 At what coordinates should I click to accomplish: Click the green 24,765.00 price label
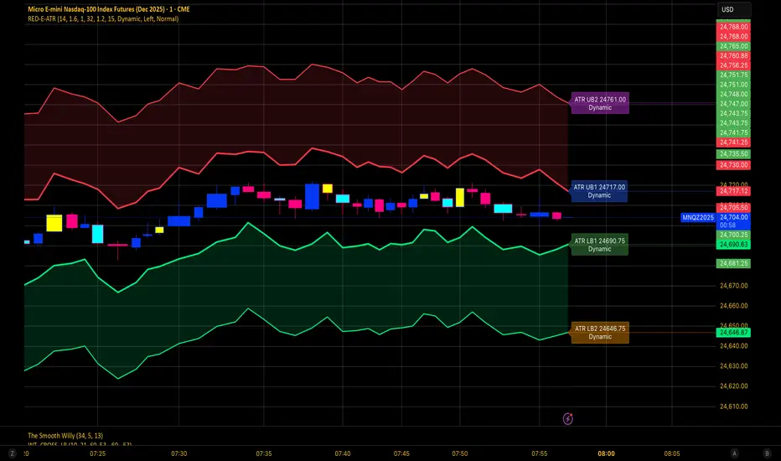pos(734,46)
